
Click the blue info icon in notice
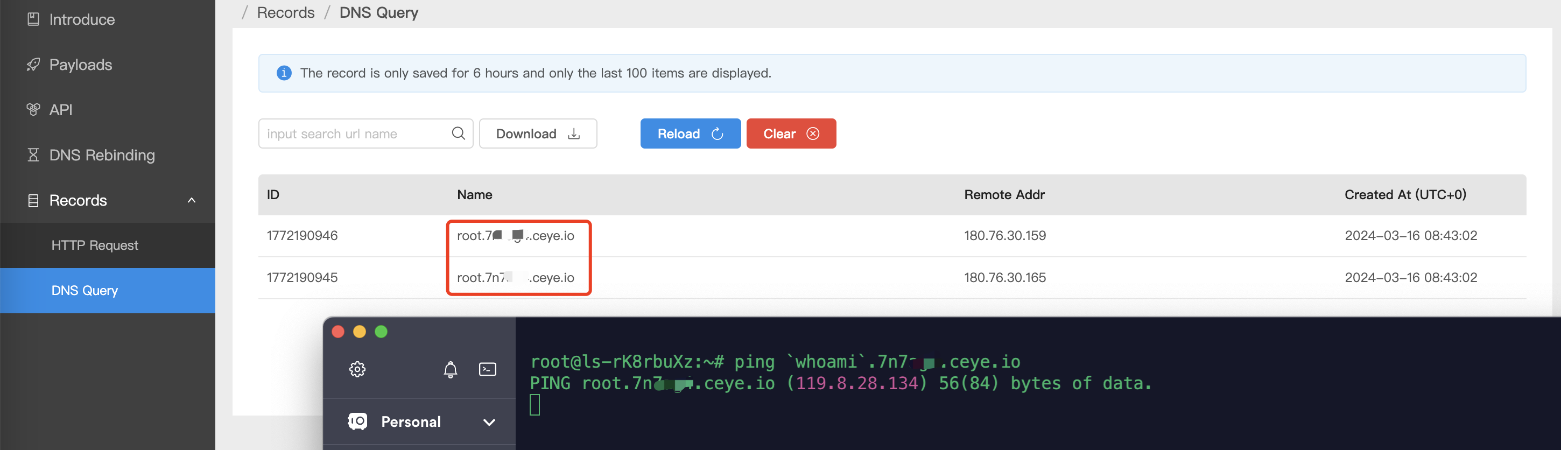pos(284,73)
